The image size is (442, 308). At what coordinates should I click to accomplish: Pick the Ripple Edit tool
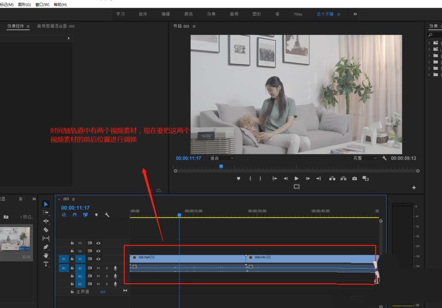pos(46,221)
